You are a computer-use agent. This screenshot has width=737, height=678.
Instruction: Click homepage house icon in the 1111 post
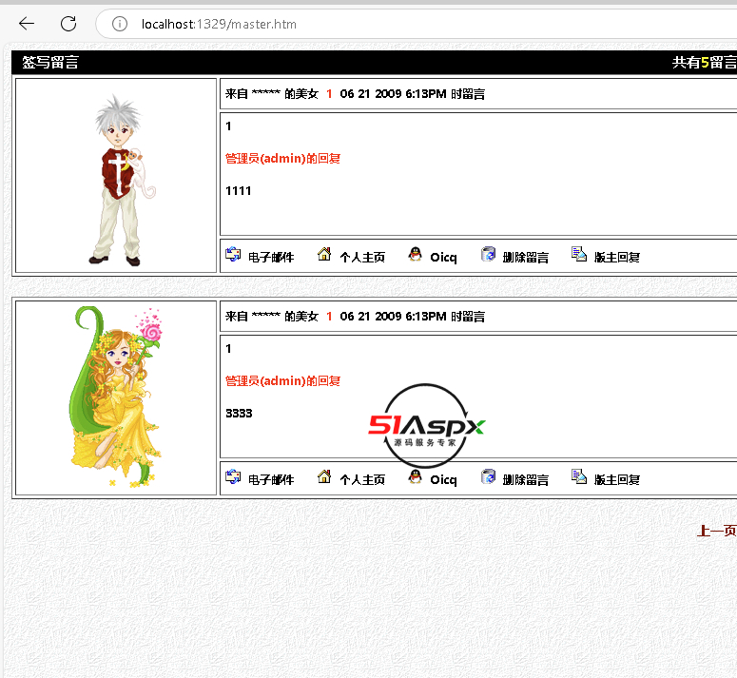pyautogui.click(x=324, y=254)
